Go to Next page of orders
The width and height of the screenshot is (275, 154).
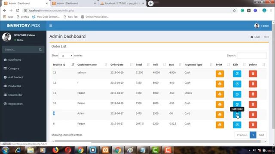[x=261, y=135]
